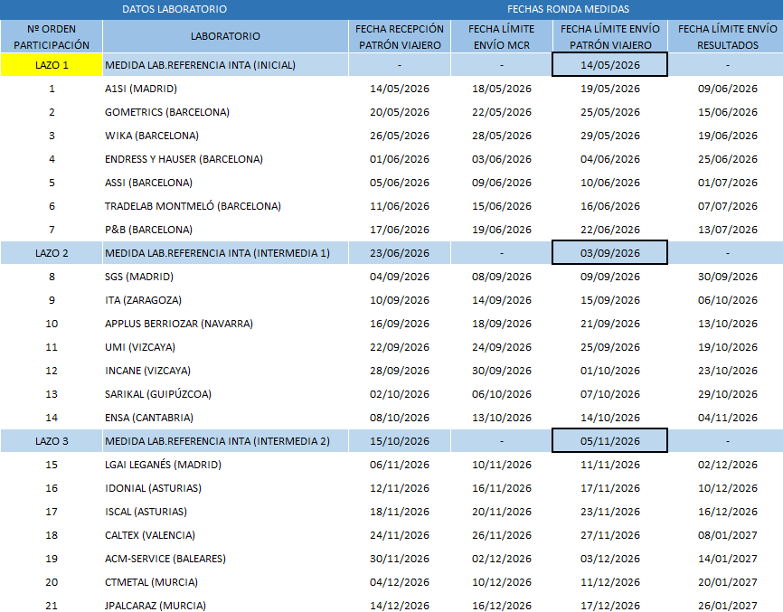The height and width of the screenshot is (612, 783).
Task: Click the LAZO 3 cell
Action: [52, 441]
